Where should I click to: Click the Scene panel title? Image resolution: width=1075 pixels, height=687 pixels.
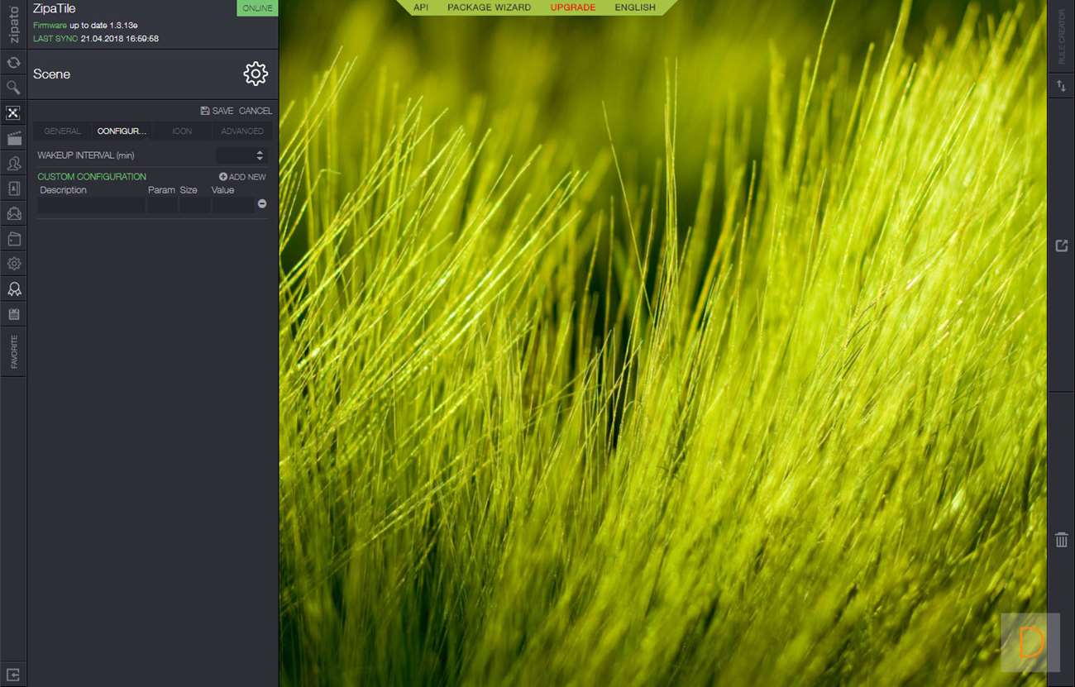click(51, 74)
